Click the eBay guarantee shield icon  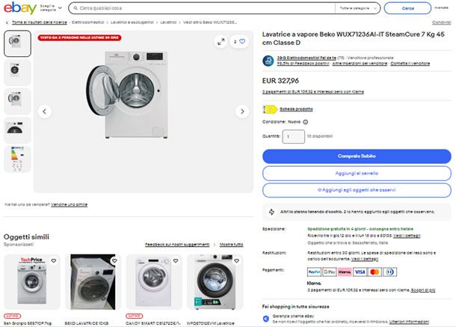266,319
